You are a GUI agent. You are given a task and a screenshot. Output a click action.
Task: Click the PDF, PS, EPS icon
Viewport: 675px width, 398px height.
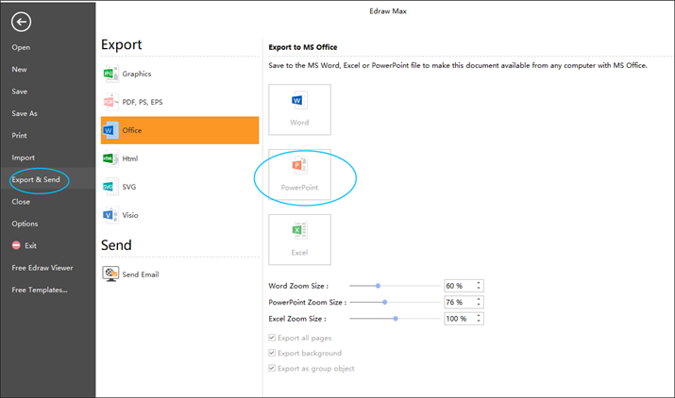click(110, 102)
